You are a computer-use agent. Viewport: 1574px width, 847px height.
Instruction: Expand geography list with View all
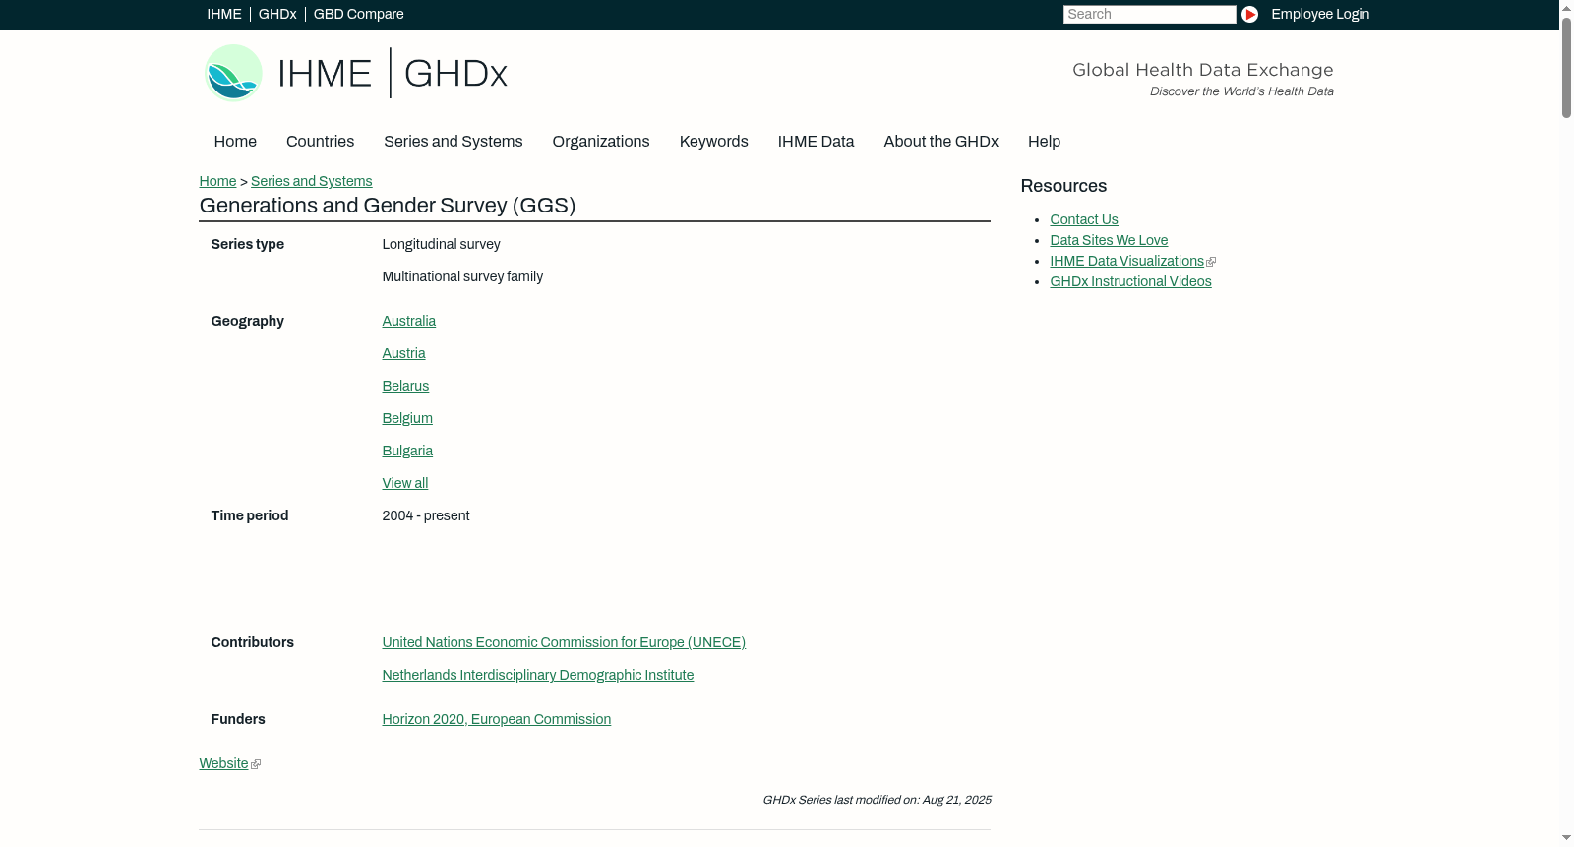pos(405,483)
